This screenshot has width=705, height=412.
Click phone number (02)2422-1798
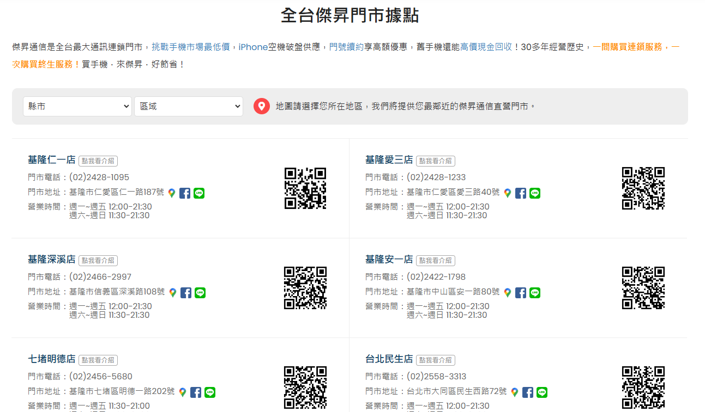(x=436, y=277)
